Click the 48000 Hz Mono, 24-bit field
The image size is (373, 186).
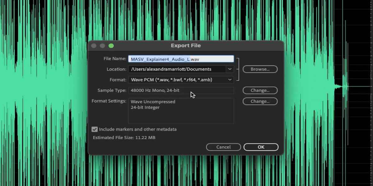[181, 91]
